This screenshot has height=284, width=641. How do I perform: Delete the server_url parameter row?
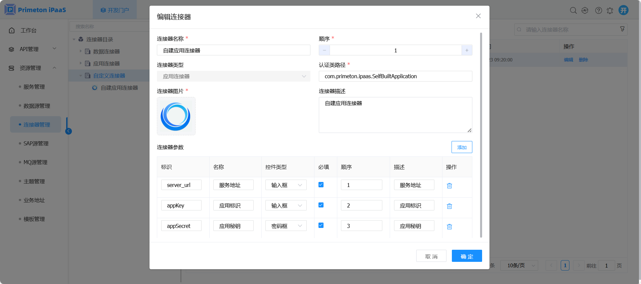click(x=449, y=186)
